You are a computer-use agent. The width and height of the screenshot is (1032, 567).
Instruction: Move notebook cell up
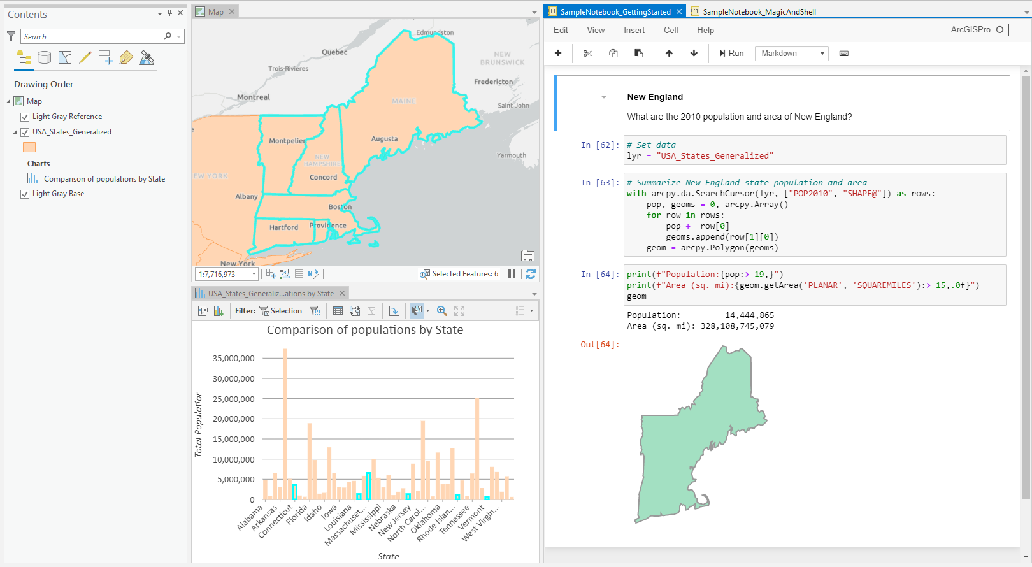coord(669,54)
